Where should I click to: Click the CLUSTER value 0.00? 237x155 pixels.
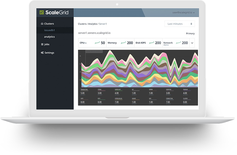pos(185,102)
